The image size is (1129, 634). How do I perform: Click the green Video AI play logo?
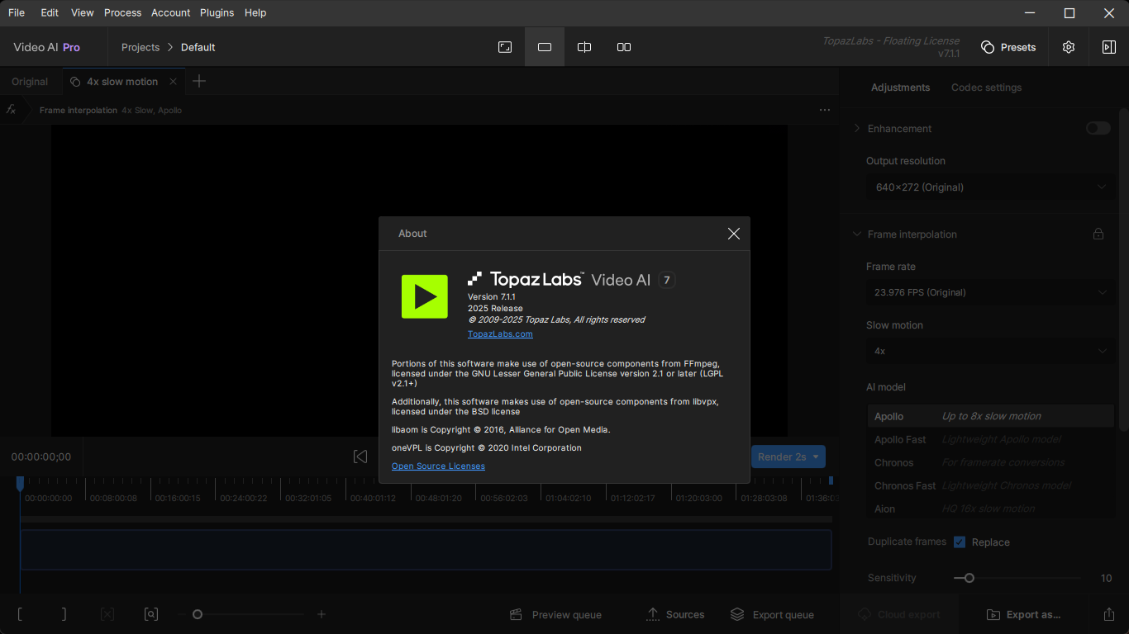click(425, 296)
